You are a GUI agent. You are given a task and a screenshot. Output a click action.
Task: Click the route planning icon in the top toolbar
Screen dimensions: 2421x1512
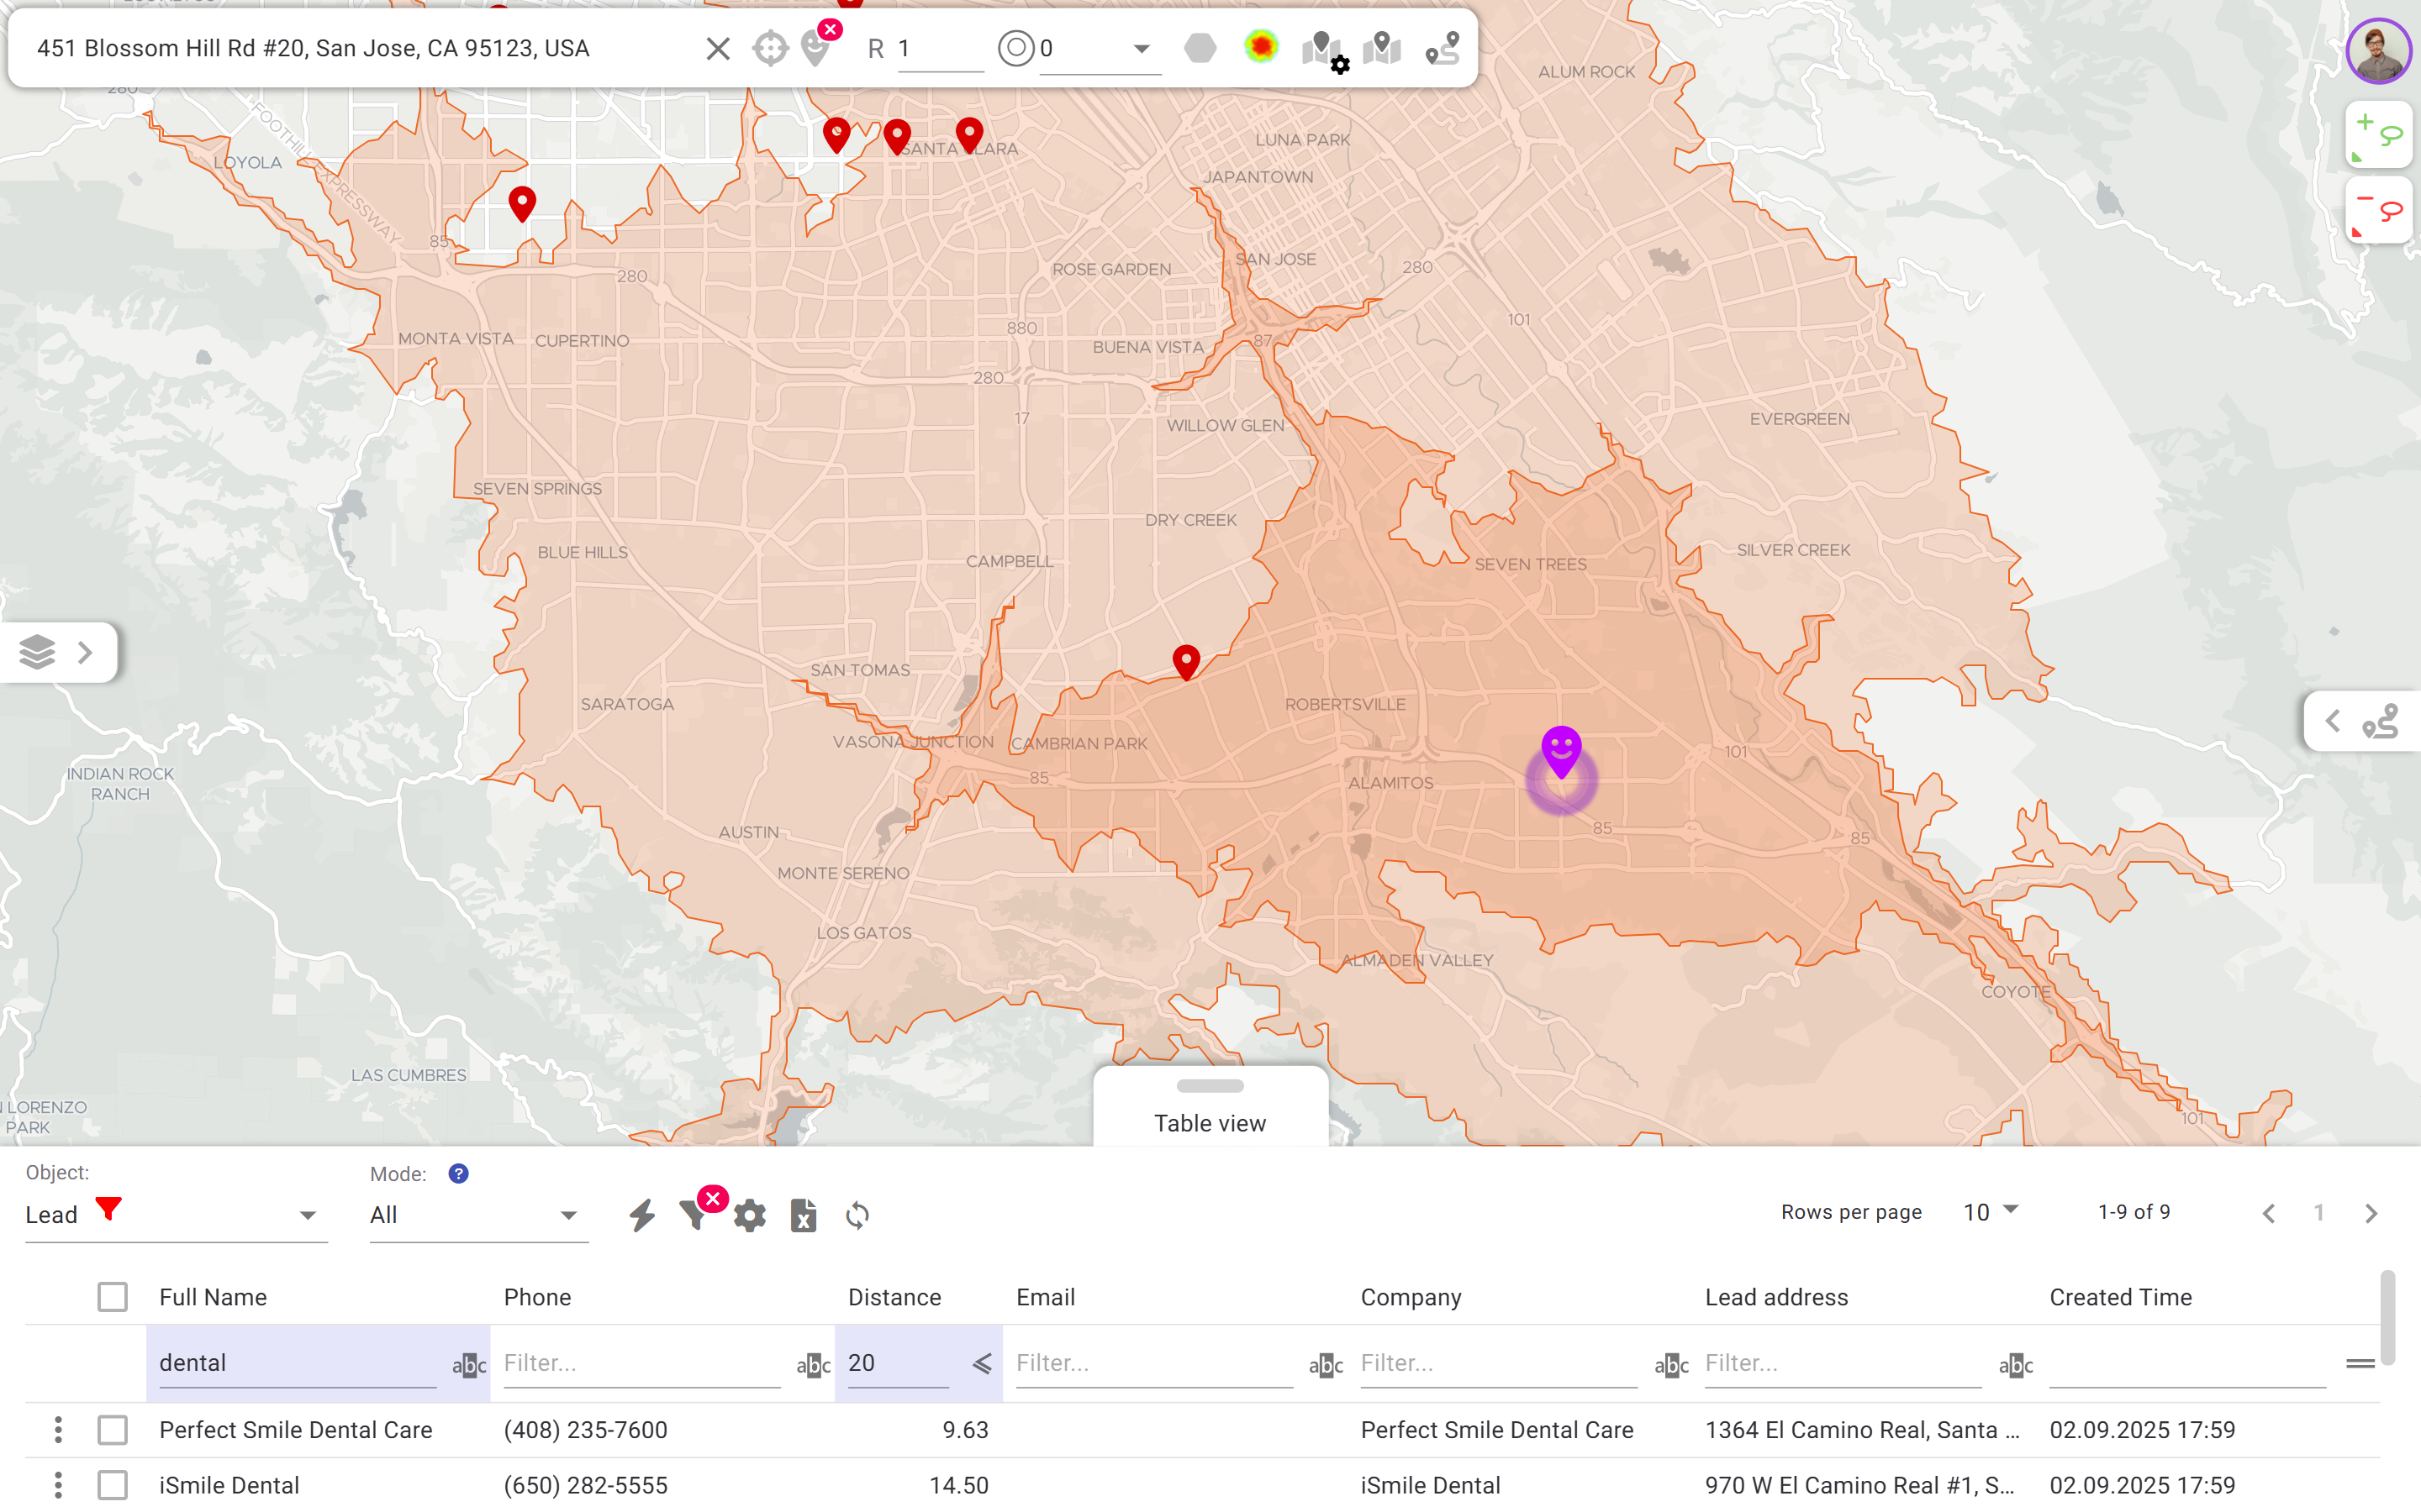(1442, 48)
